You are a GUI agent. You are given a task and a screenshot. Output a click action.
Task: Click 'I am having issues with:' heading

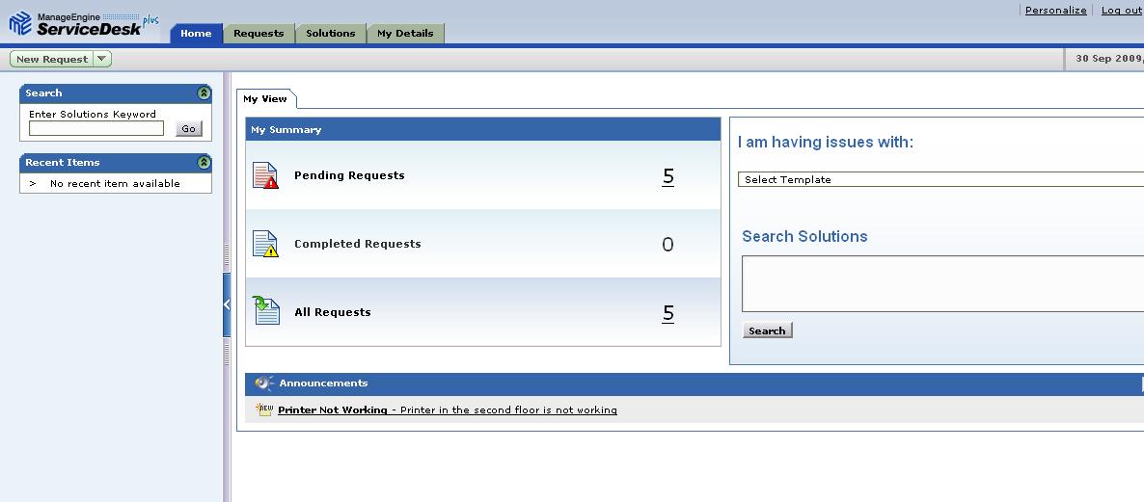pos(825,142)
